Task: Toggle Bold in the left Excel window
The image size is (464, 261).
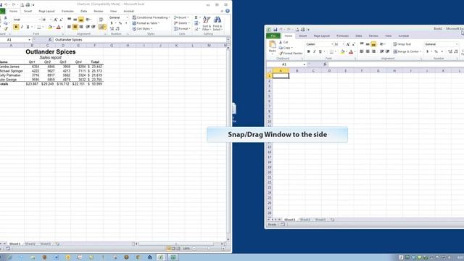Action: click(x=16, y=27)
